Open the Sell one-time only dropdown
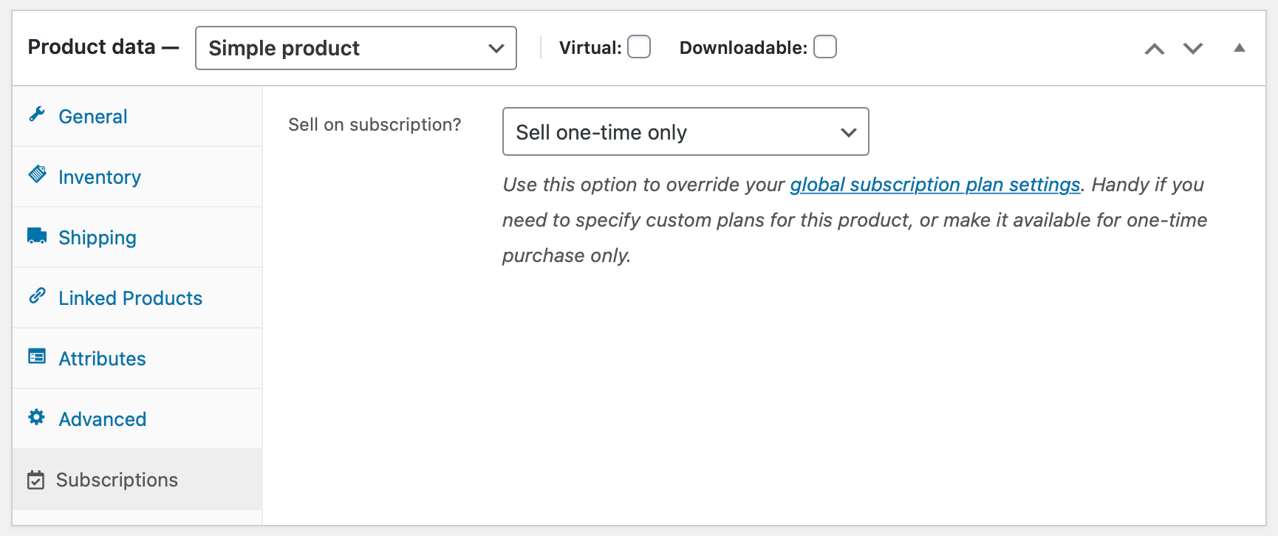 click(685, 132)
